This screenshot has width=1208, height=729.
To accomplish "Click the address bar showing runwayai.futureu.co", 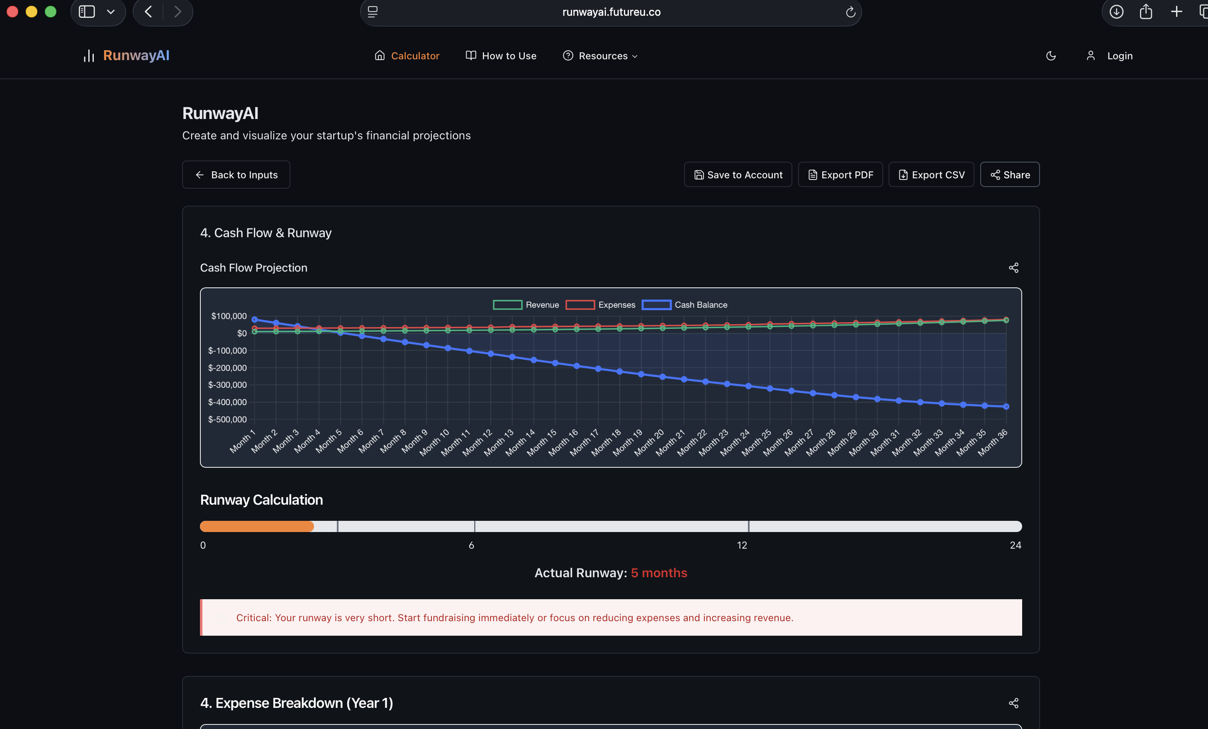I will (x=611, y=12).
